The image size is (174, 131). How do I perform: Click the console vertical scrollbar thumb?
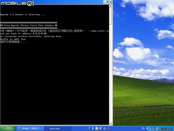pyautogui.click(x=110, y=16)
